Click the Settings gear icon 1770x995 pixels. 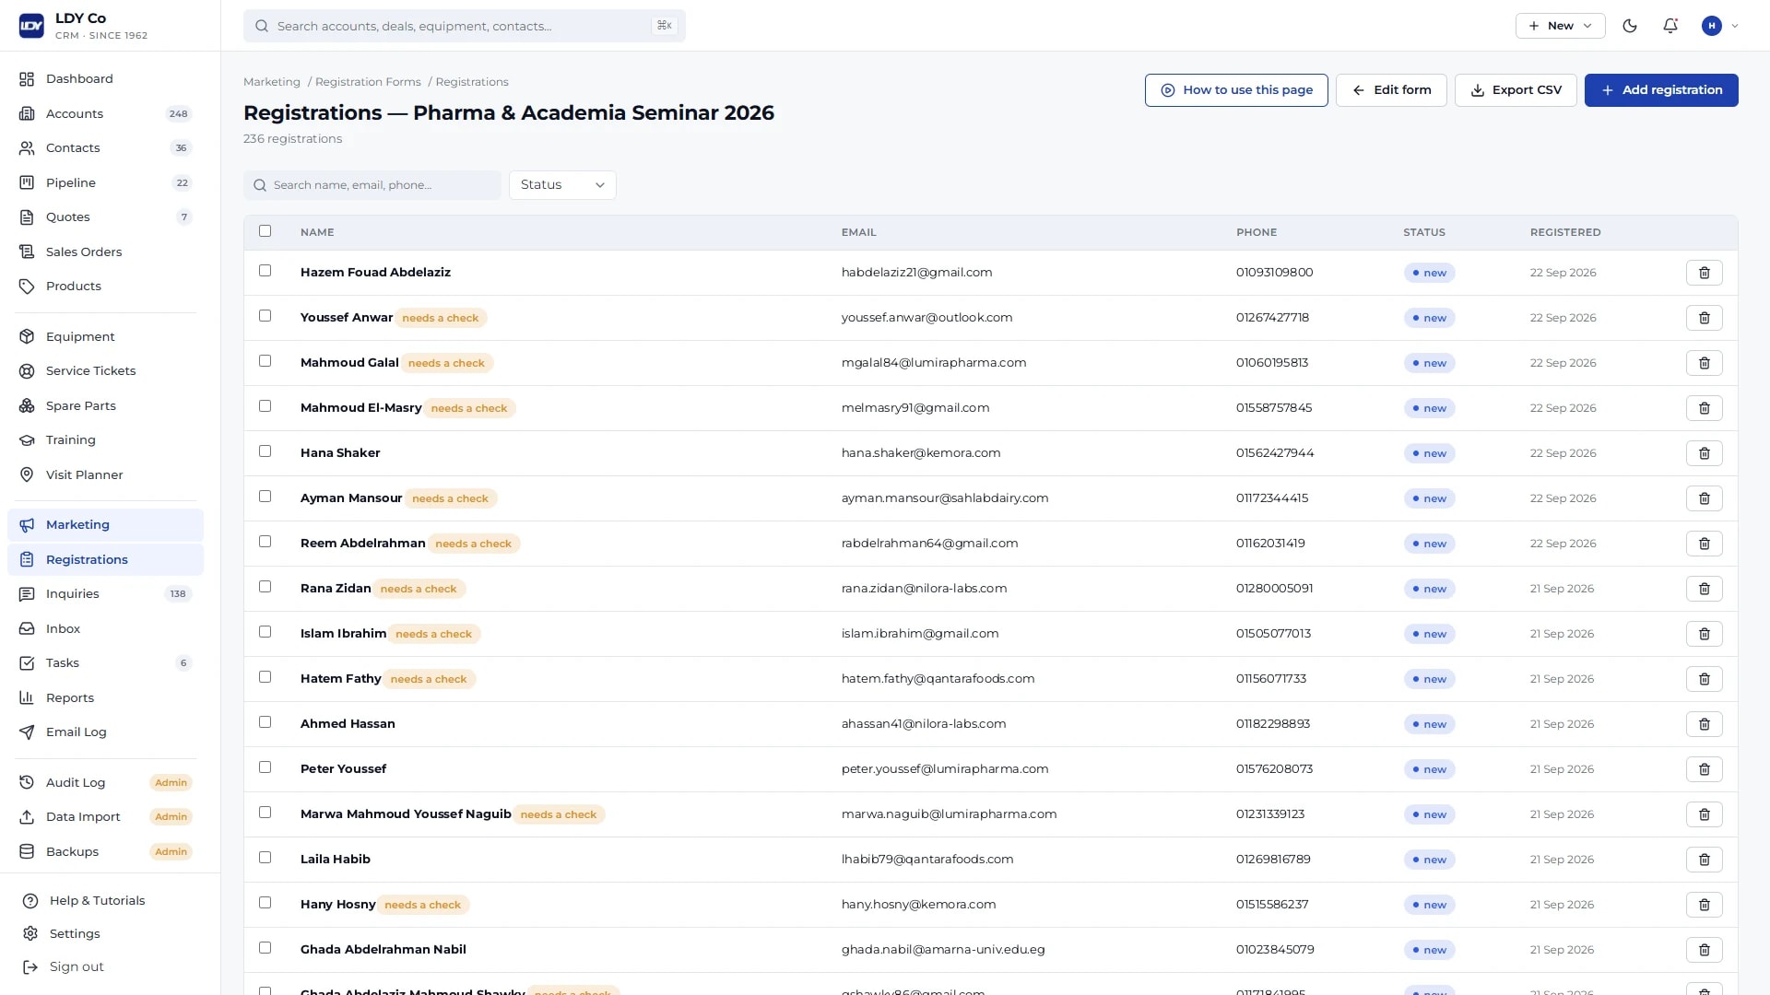(x=30, y=933)
